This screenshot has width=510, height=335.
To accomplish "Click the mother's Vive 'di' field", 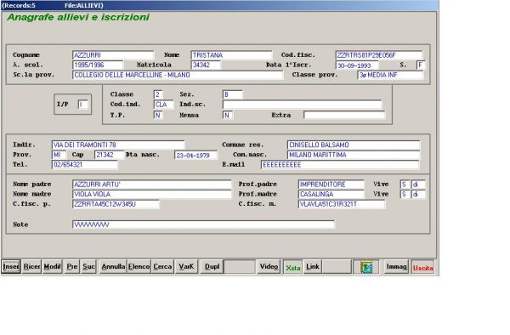I will click(418, 194).
